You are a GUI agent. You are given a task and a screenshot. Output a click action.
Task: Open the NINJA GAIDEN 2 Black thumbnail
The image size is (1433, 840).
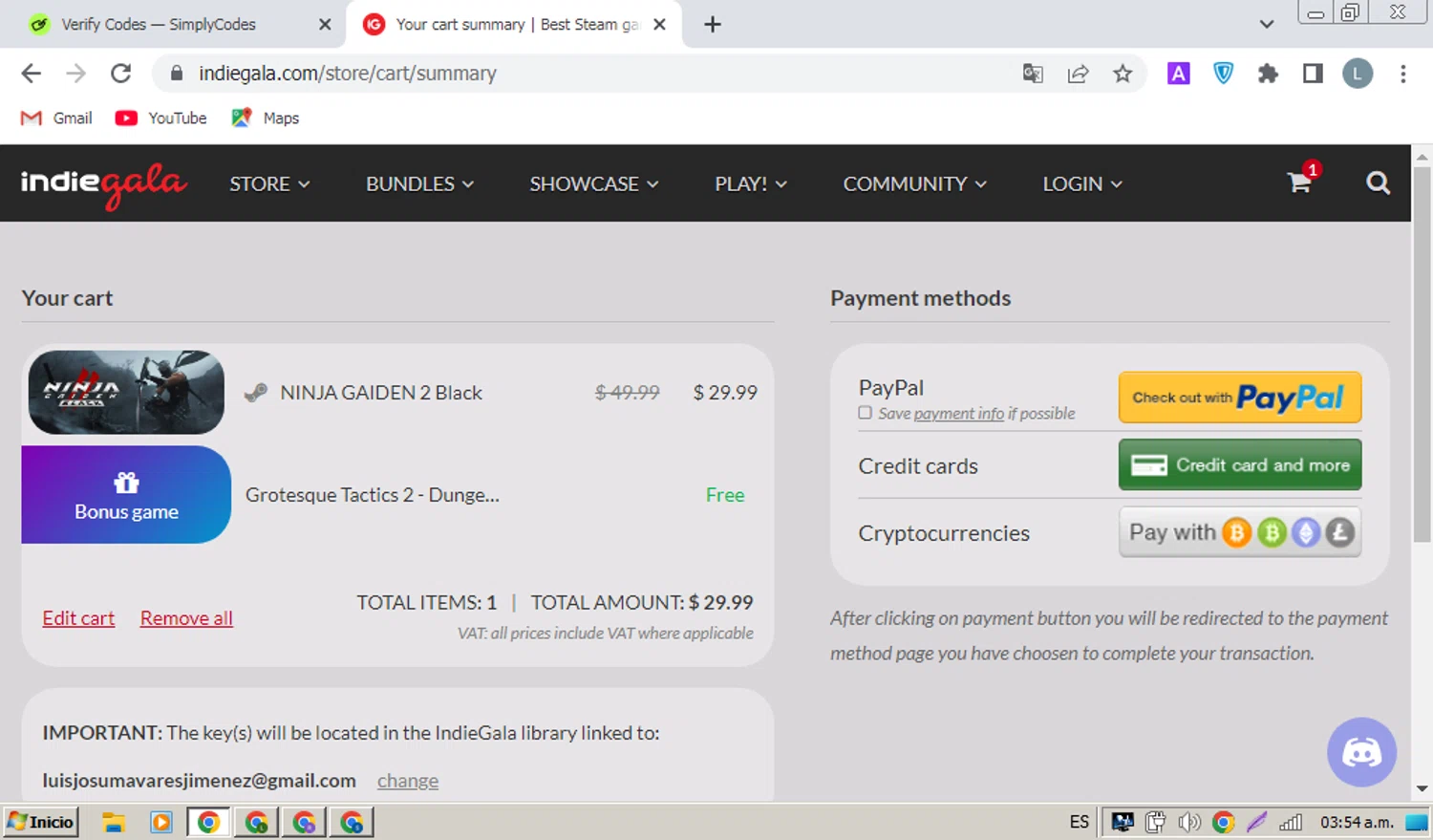(x=126, y=392)
